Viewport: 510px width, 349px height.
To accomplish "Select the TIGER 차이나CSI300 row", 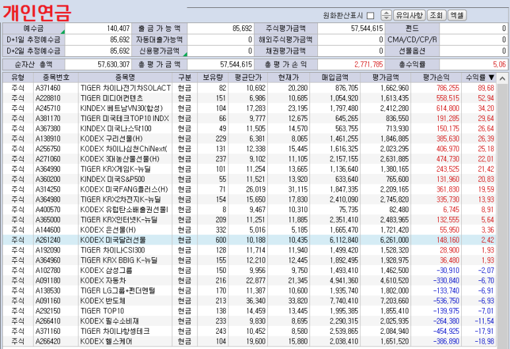I will tap(250, 250).
